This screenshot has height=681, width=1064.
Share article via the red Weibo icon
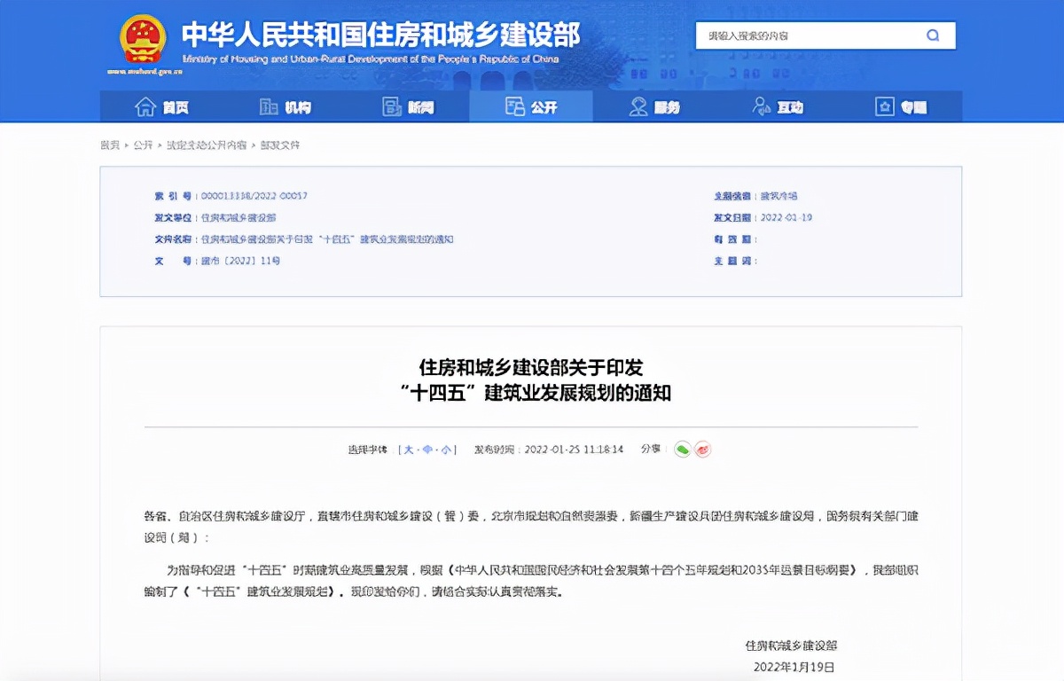[x=701, y=450]
